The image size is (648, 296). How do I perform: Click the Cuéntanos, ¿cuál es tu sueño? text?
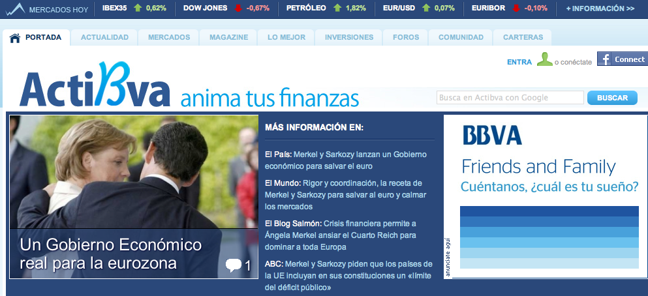(549, 187)
